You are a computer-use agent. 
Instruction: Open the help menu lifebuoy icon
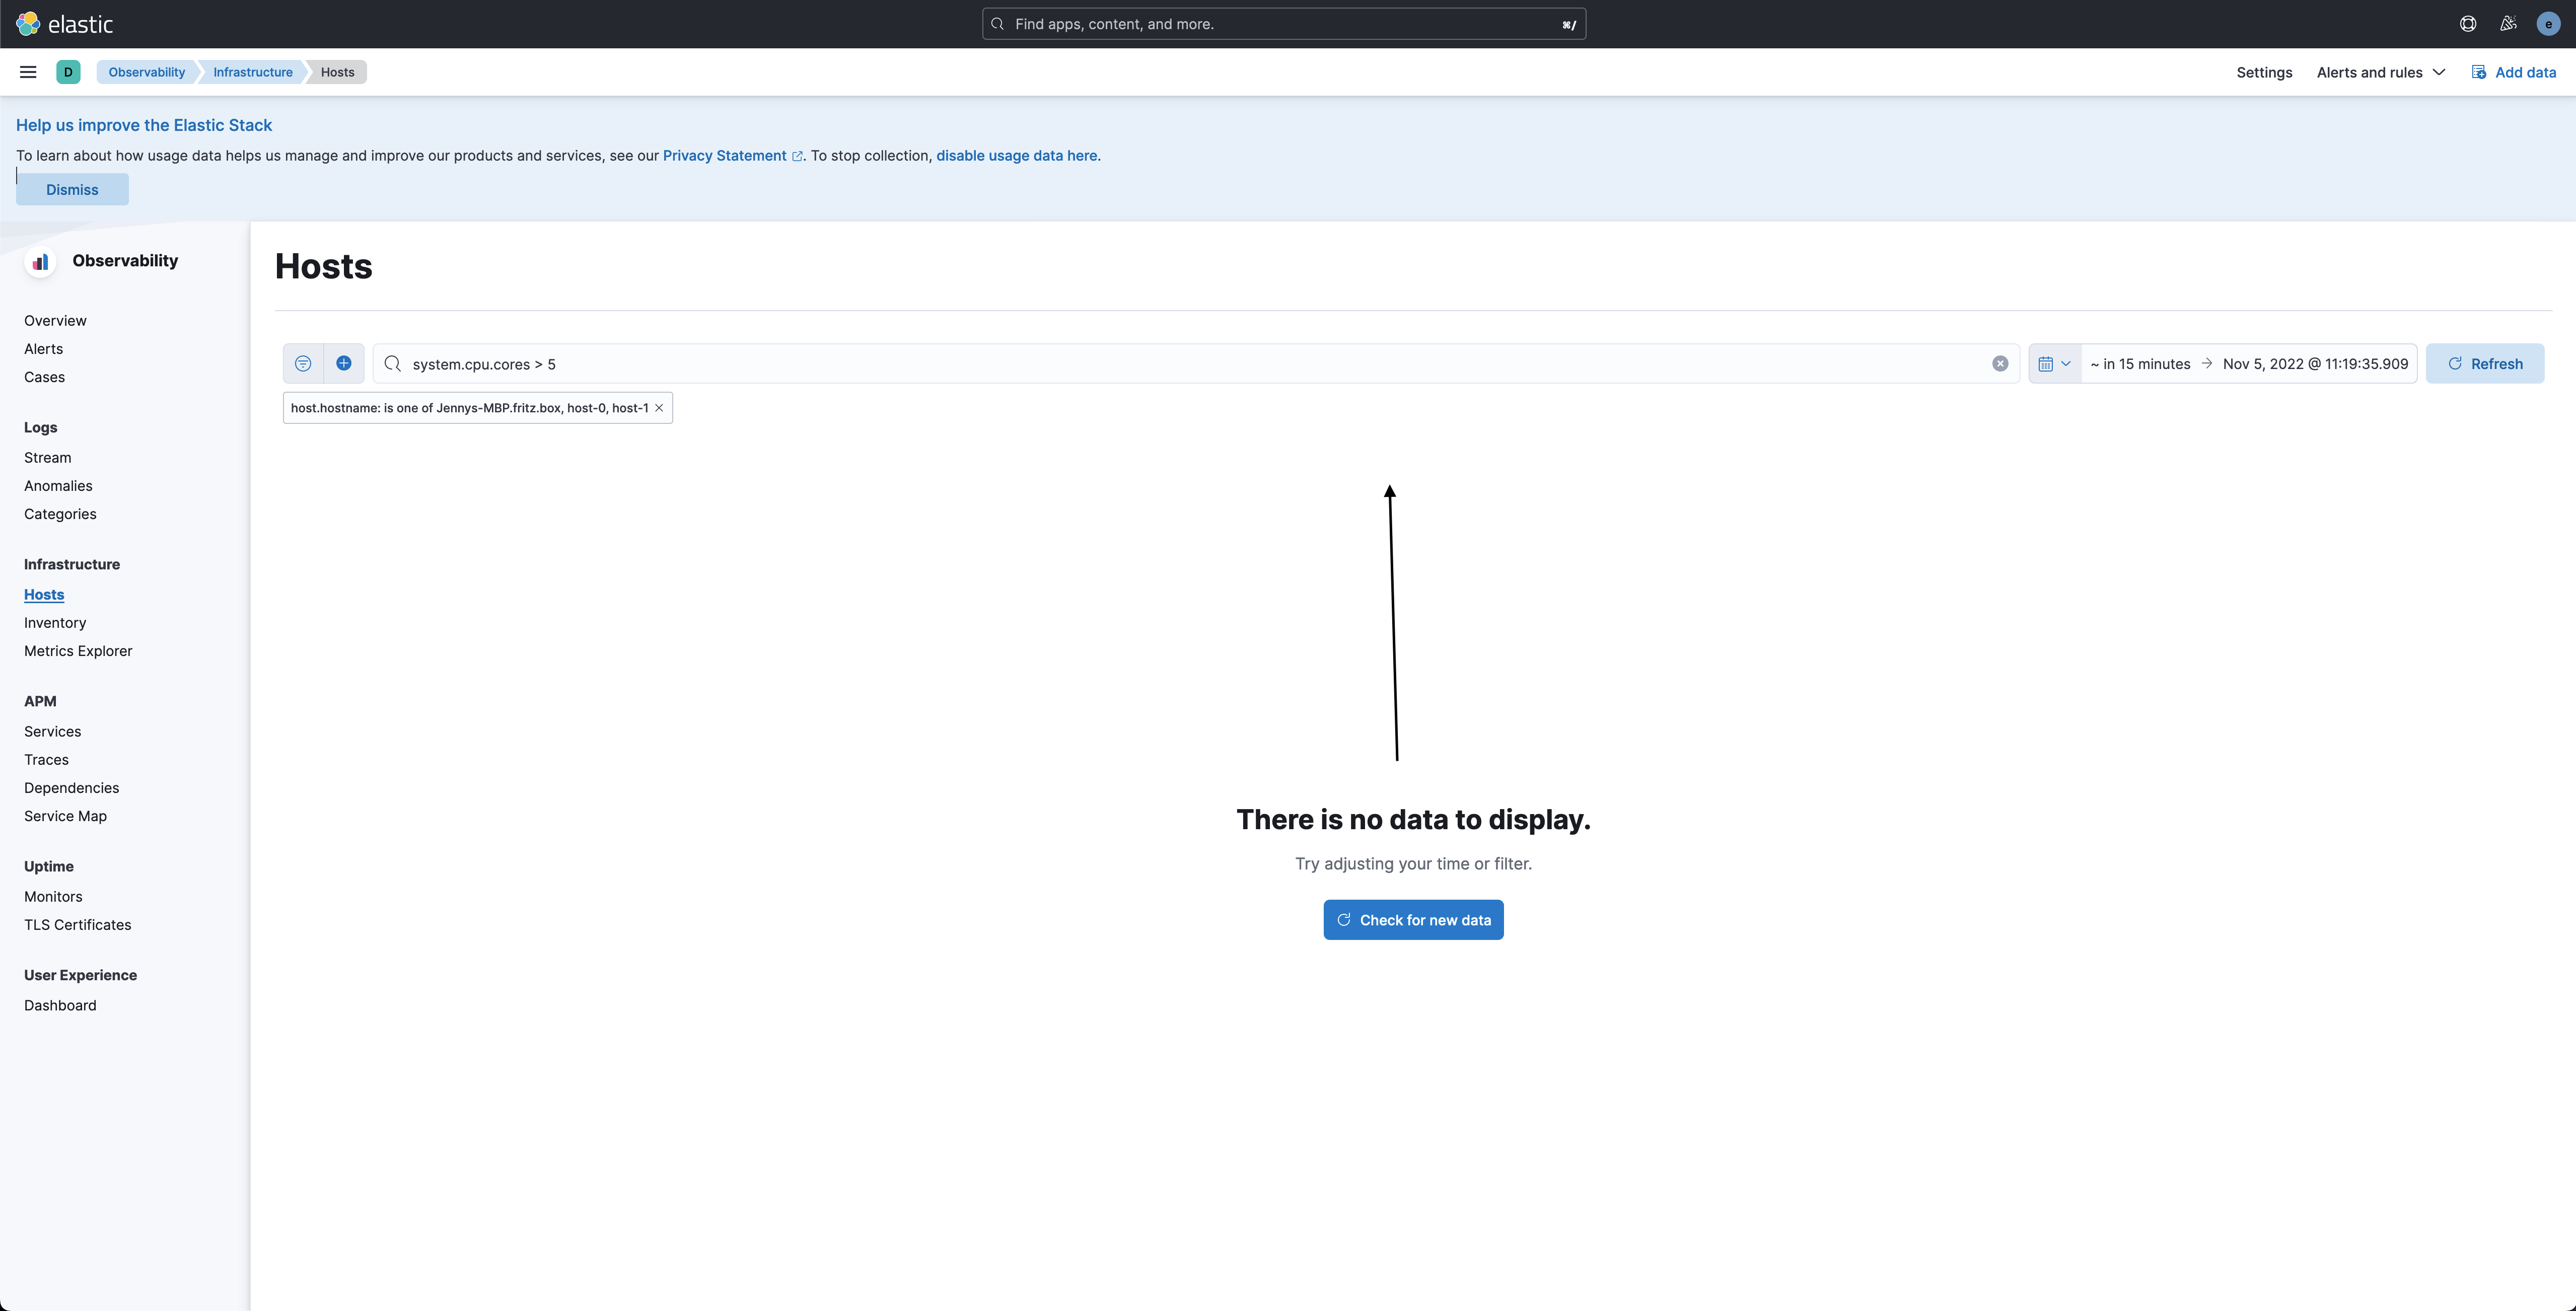click(2467, 24)
